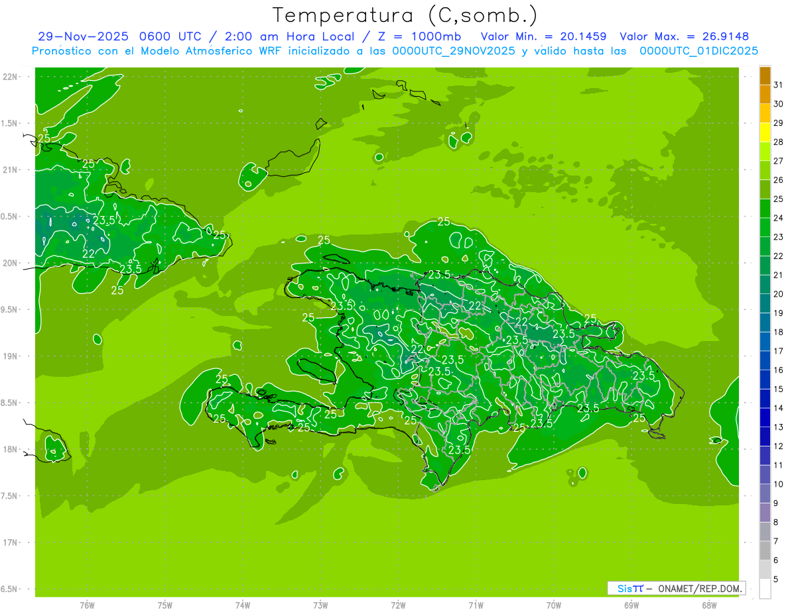Click the 0000UTC_01DIC2025 valid-until time
The height and width of the screenshot is (614, 796).
pyautogui.click(x=698, y=50)
